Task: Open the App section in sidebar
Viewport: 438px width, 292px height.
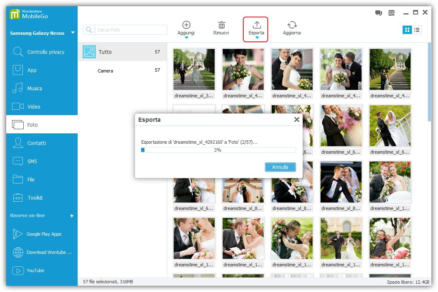Action: 42,70
